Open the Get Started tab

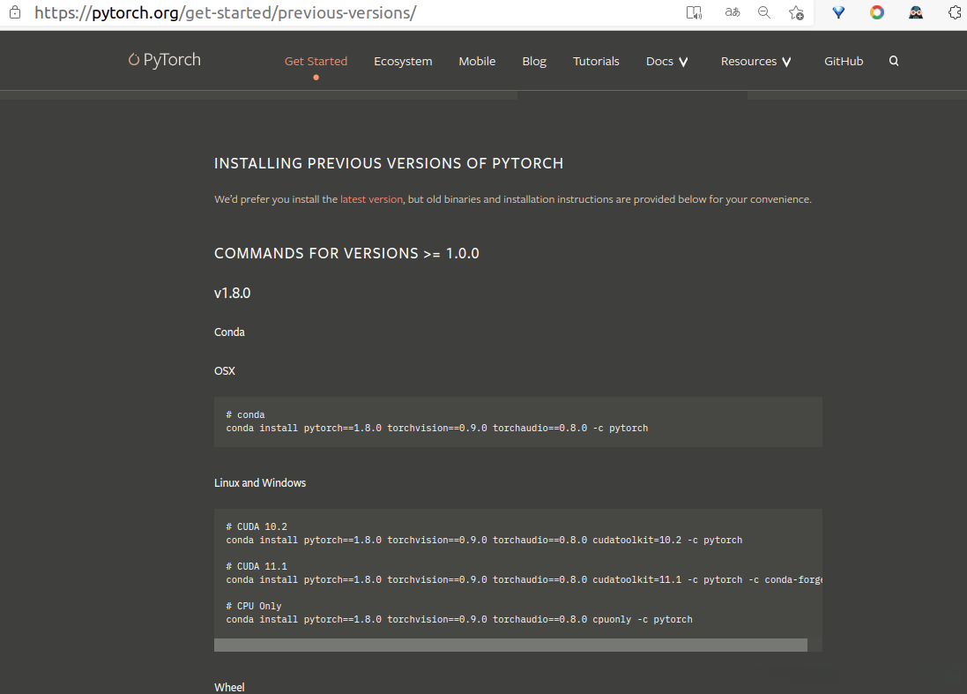pyautogui.click(x=316, y=62)
